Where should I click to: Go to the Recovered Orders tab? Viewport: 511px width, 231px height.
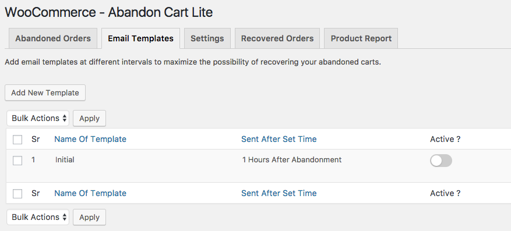pyautogui.click(x=277, y=38)
